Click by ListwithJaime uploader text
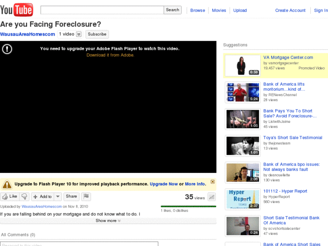328x246 pixels. [x=277, y=121]
